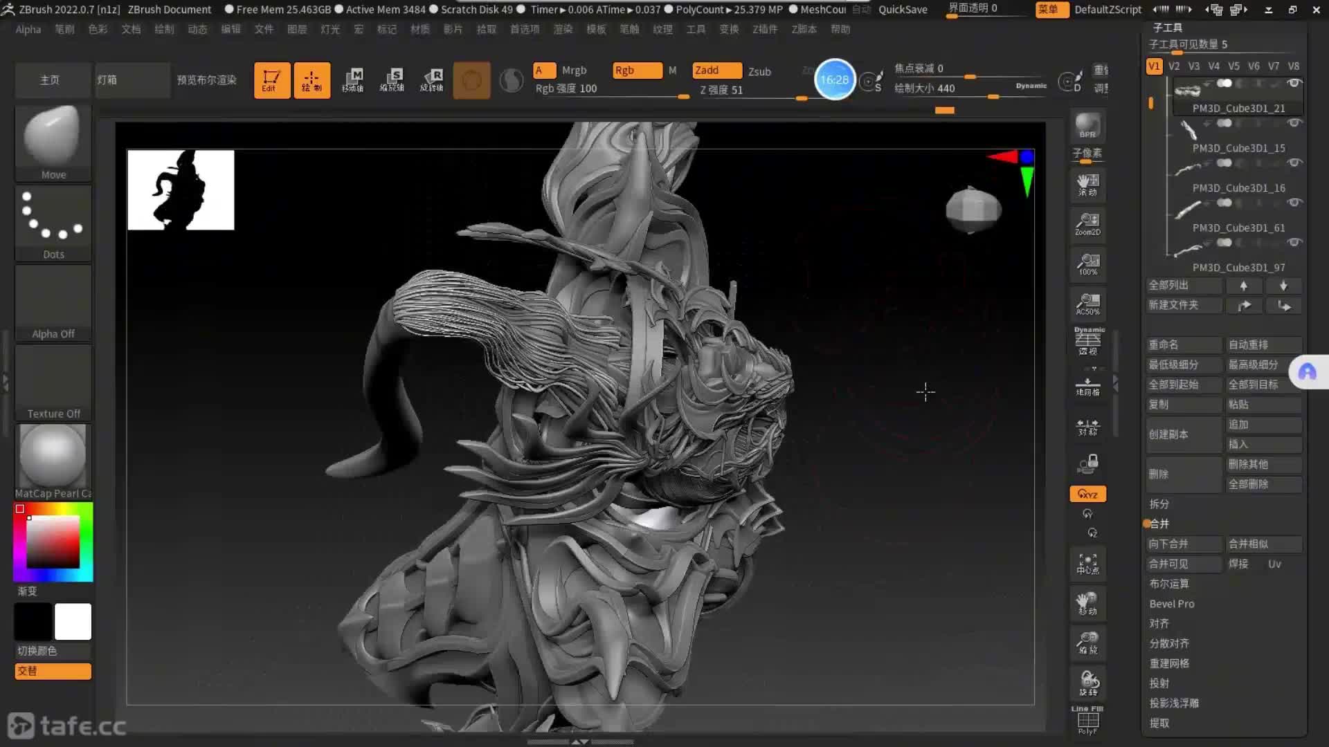Image resolution: width=1329 pixels, height=747 pixels.
Task: Click the Zoom2D icon
Action: (x=1087, y=224)
